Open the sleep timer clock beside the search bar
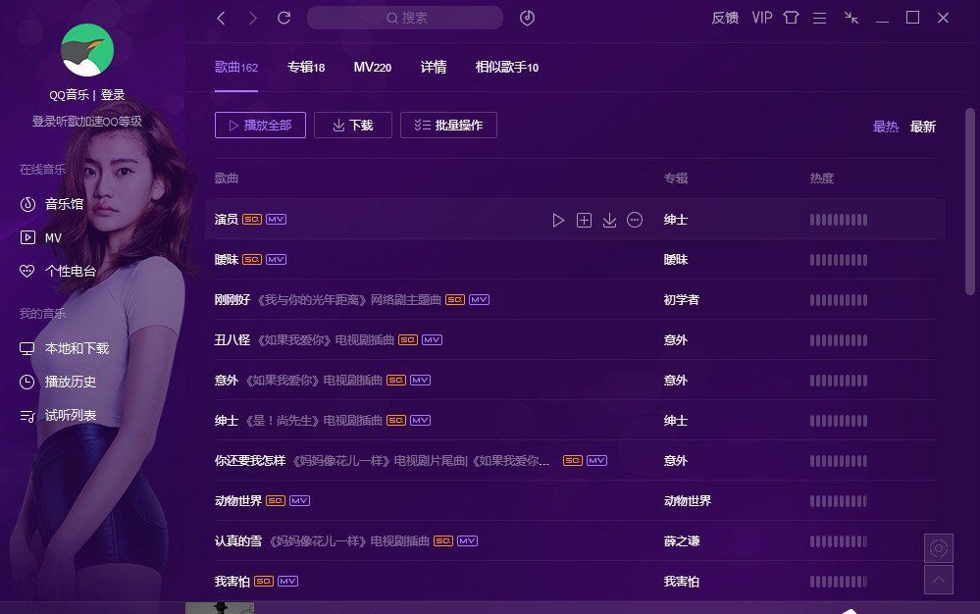 (x=527, y=18)
